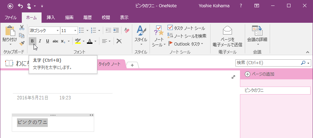Viewport: 313px width, 138px height.
Task: Click ノート シールを検索 (Find Tags)
Action: (x=187, y=36)
